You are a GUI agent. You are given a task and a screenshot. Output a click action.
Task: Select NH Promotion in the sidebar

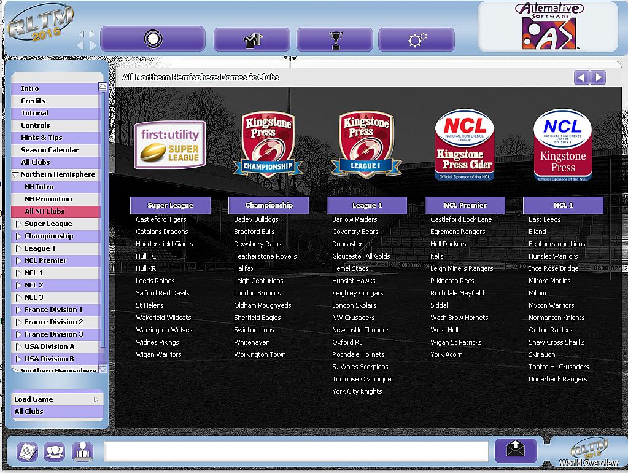(55, 199)
